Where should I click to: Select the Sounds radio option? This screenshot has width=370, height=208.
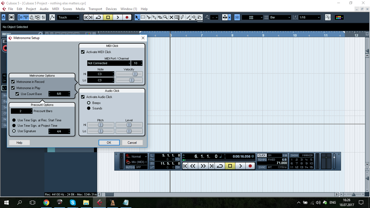coord(89,108)
